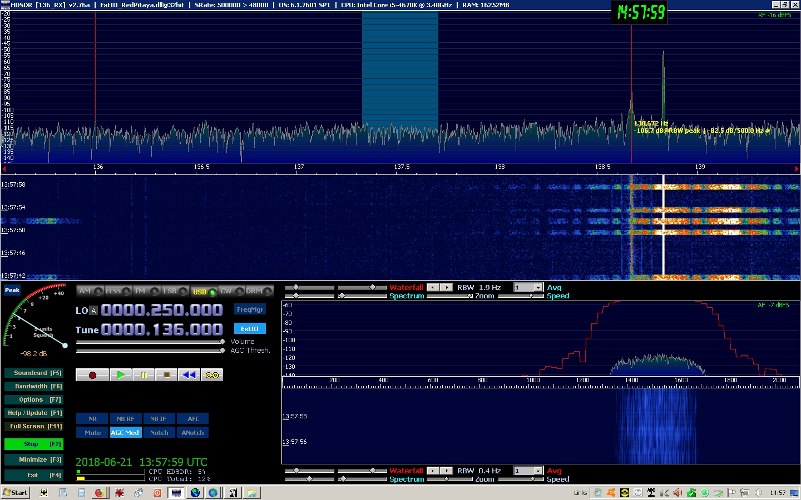Image resolution: width=801 pixels, height=500 pixels.
Task: Toggle the Peak S-meter mode
Action: click(12, 290)
